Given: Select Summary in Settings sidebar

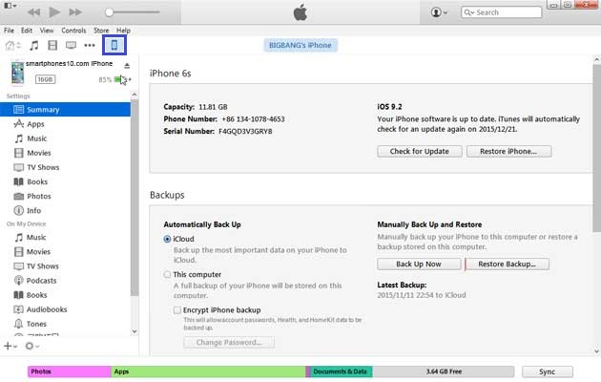Looking at the screenshot, I should pyautogui.click(x=65, y=110).
